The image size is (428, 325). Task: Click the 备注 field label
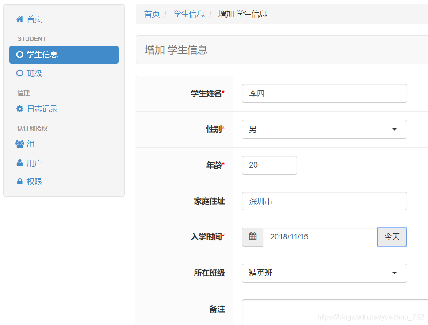pyautogui.click(x=217, y=309)
